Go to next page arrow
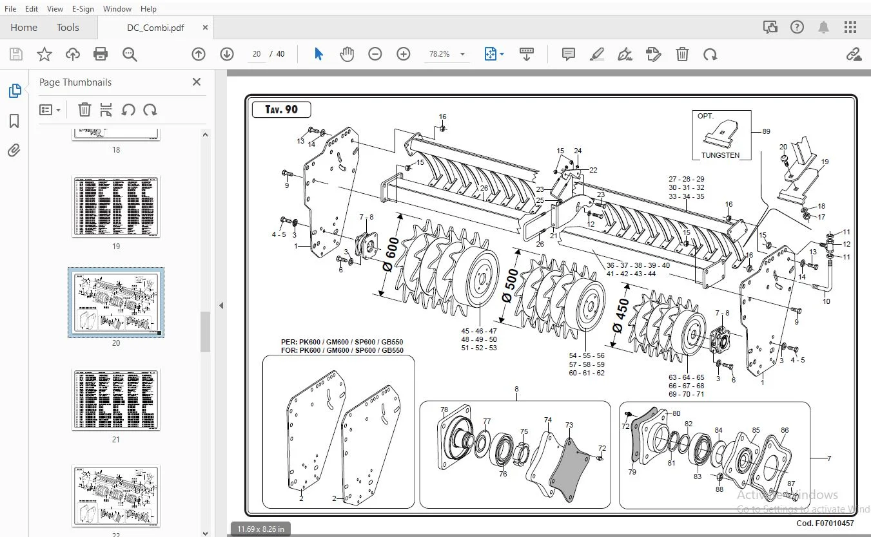The height and width of the screenshot is (537, 871). [x=227, y=54]
